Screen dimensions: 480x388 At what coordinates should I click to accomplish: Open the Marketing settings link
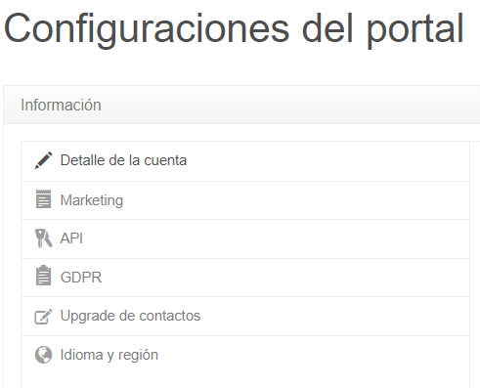92,200
